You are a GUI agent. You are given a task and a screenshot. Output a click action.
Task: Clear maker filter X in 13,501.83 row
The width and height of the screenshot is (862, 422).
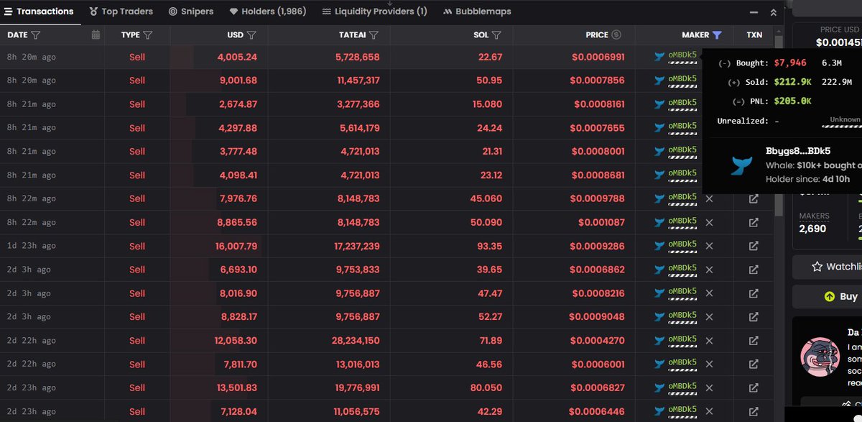(709, 388)
